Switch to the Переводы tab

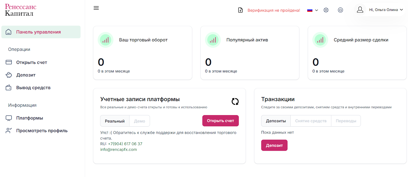(x=346, y=121)
